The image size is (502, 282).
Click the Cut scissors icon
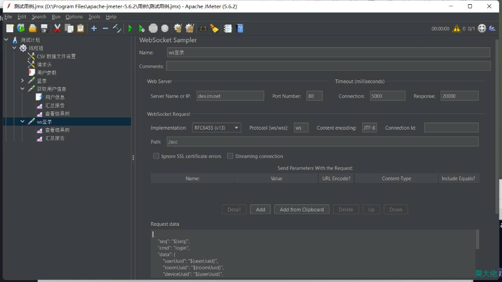(x=57, y=28)
